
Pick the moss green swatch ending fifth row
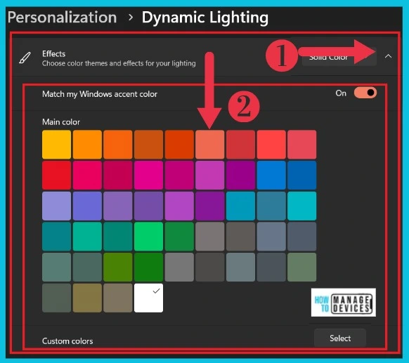point(301,267)
